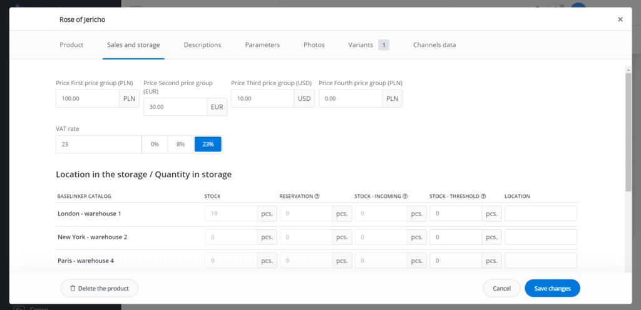Click the New York warehouse 2 location field
Screen dimensions: 641x310
541,237
